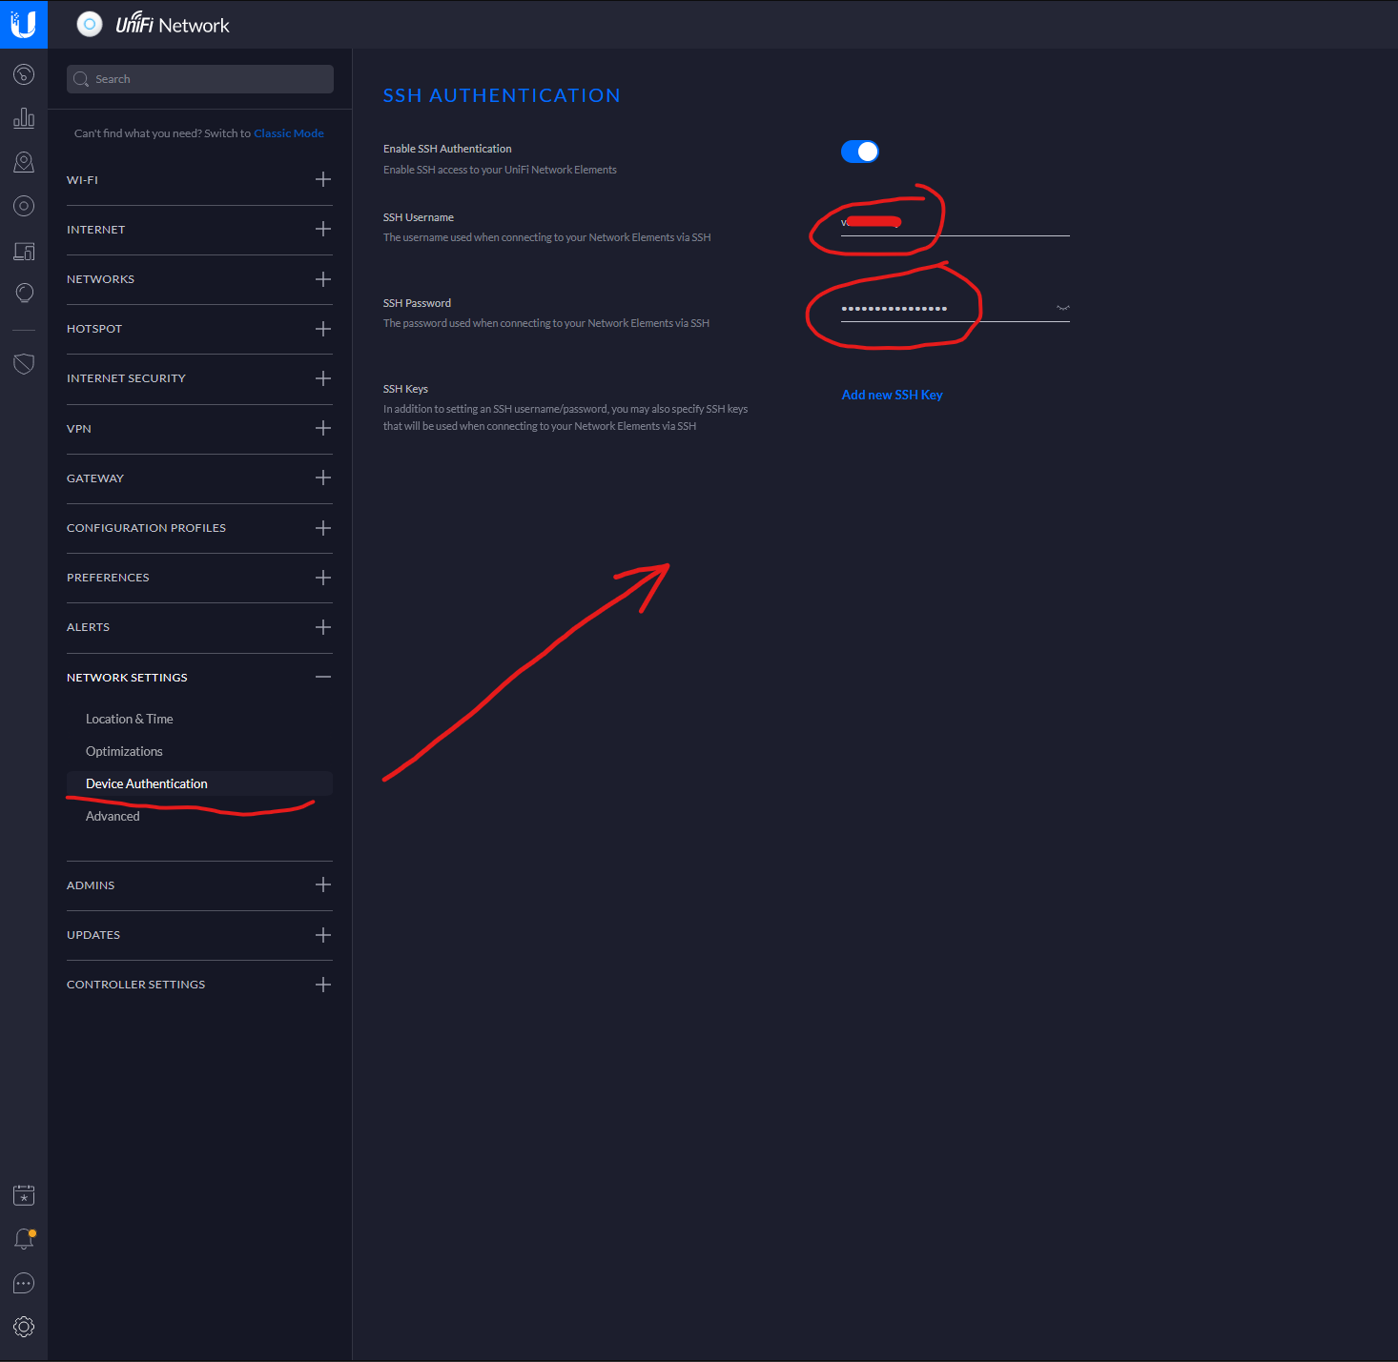The image size is (1398, 1362).
Task: Click the Add new SSH Key link
Action: pos(892,395)
